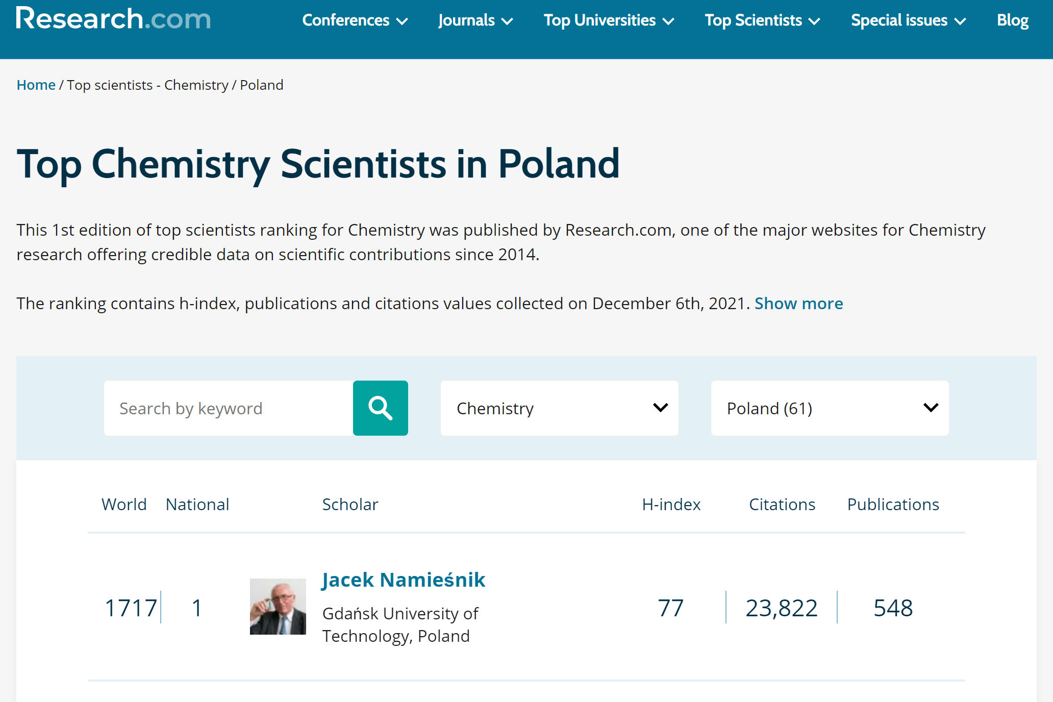The image size is (1053, 702).
Task: Click the Home breadcrumb link
Action: pyautogui.click(x=36, y=85)
